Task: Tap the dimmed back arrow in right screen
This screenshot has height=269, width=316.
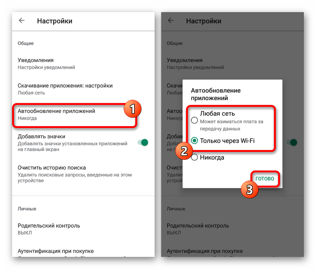Action: [171, 20]
